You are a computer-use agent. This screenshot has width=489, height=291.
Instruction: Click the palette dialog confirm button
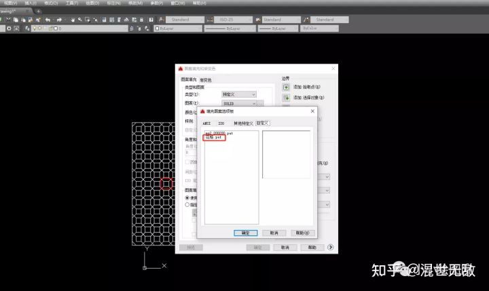tap(245, 233)
